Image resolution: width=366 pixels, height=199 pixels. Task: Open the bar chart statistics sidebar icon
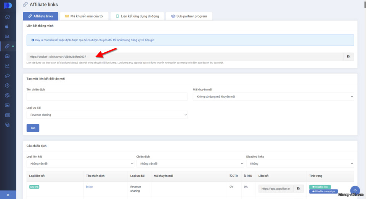click(7, 36)
